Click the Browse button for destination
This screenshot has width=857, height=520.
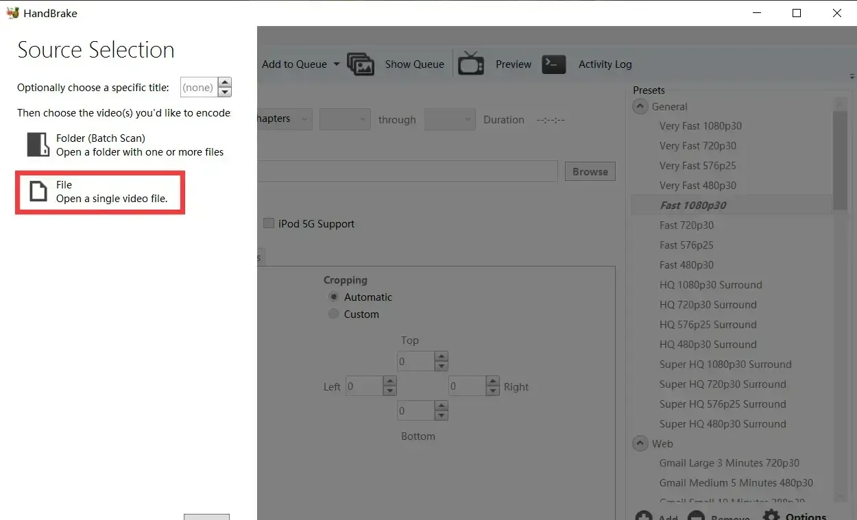[590, 171]
